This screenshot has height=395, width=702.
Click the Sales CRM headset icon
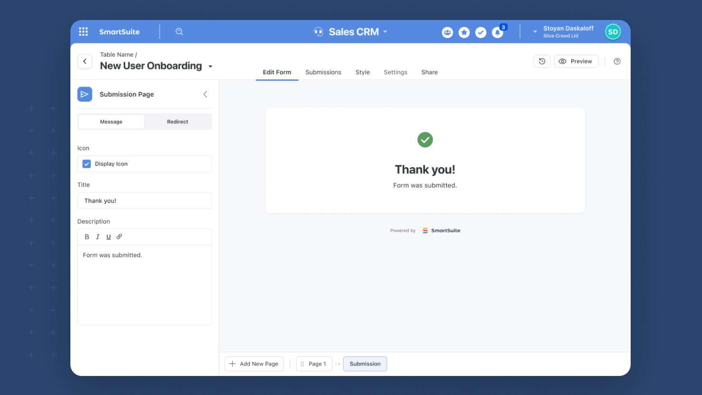pos(318,32)
